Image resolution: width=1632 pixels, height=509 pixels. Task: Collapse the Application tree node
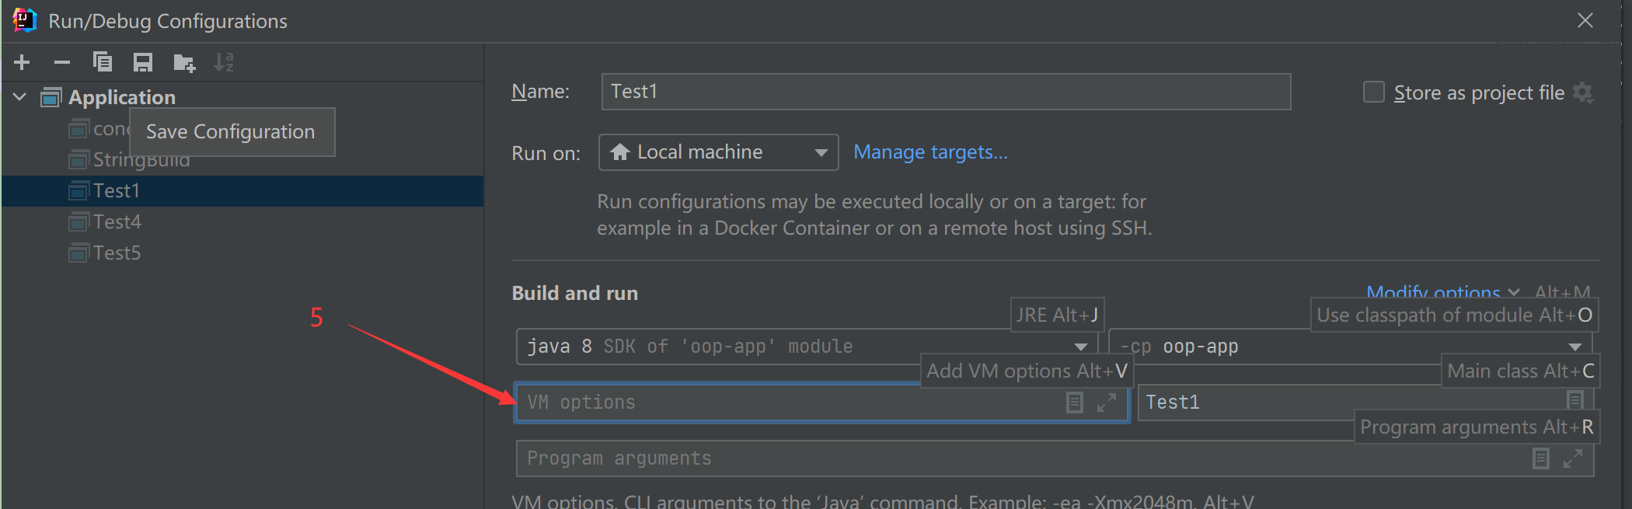20,97
